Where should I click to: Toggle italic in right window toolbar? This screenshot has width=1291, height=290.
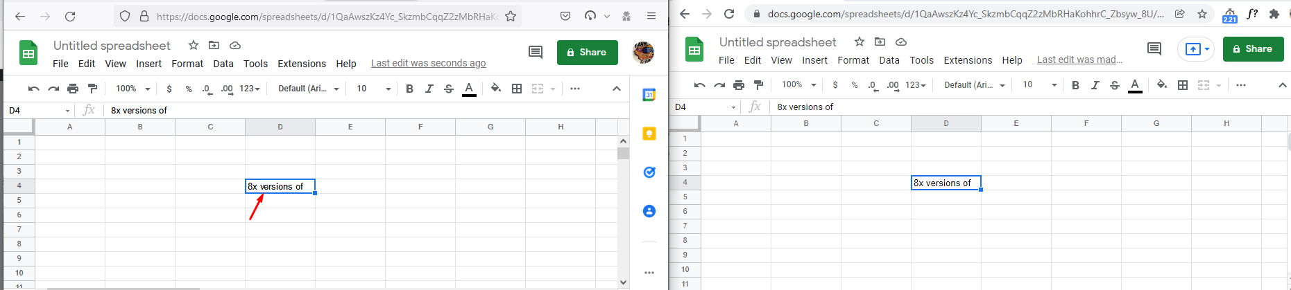(1095, 85)
